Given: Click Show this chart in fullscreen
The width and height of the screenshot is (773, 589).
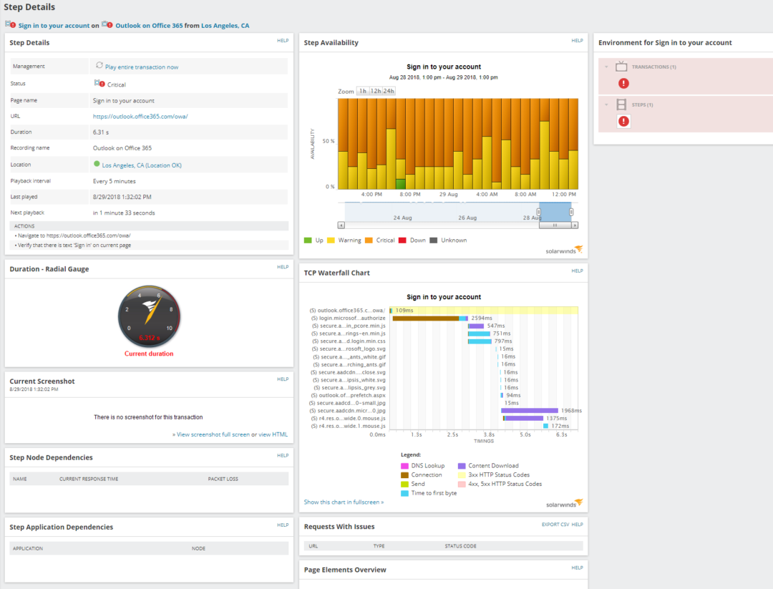Looking at the screenshot, I should (x=344, y=502).
